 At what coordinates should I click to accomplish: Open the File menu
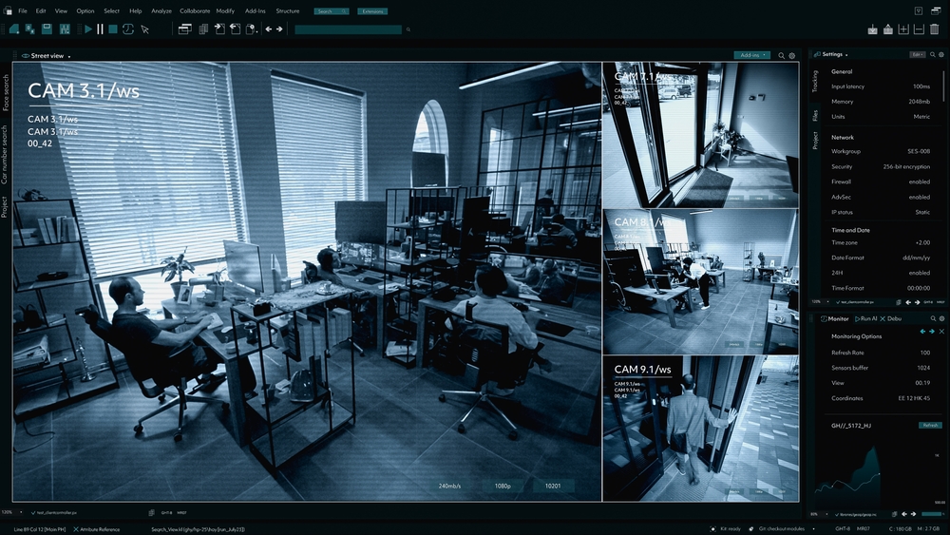coord(23,10)
